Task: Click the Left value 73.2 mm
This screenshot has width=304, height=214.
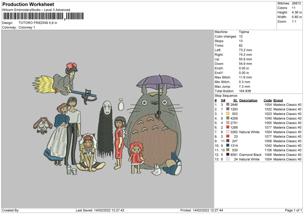Action: point(245,50)
